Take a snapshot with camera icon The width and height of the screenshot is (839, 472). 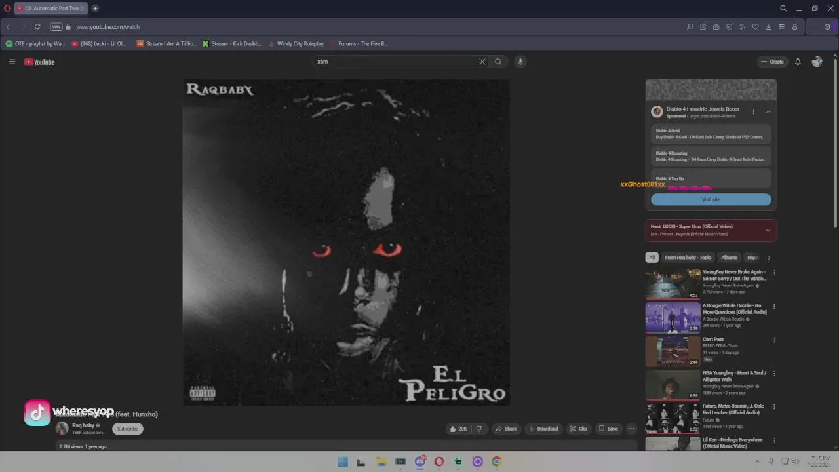[716, 27]
